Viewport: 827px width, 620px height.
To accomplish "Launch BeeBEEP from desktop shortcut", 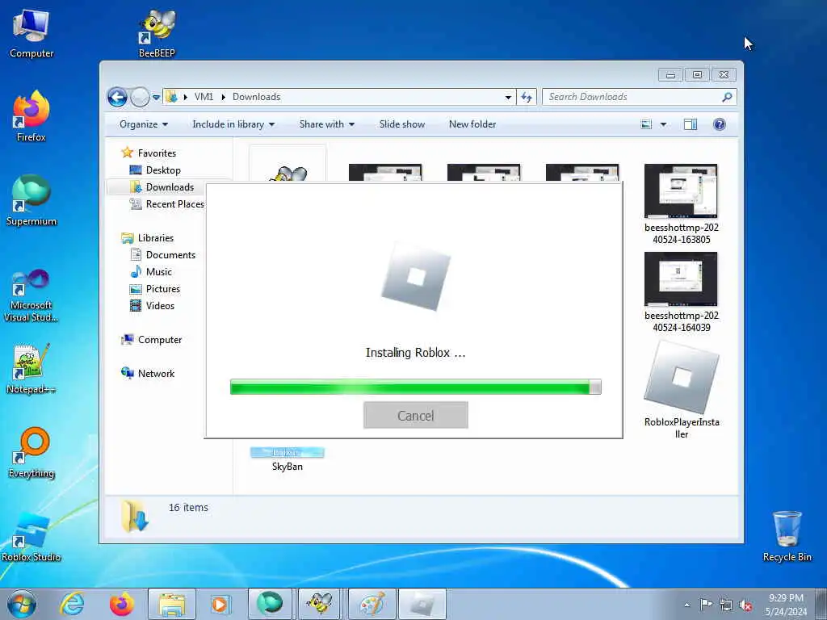I will 157,32.
